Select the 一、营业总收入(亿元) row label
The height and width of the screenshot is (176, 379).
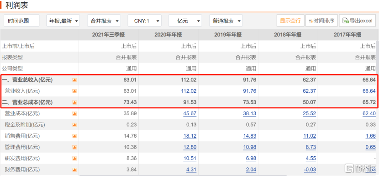pos(27,80)
